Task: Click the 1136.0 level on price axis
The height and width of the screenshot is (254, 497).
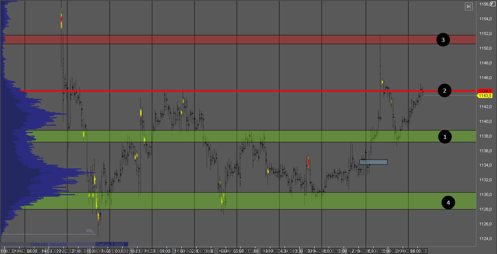Action: tap(485, 151)
